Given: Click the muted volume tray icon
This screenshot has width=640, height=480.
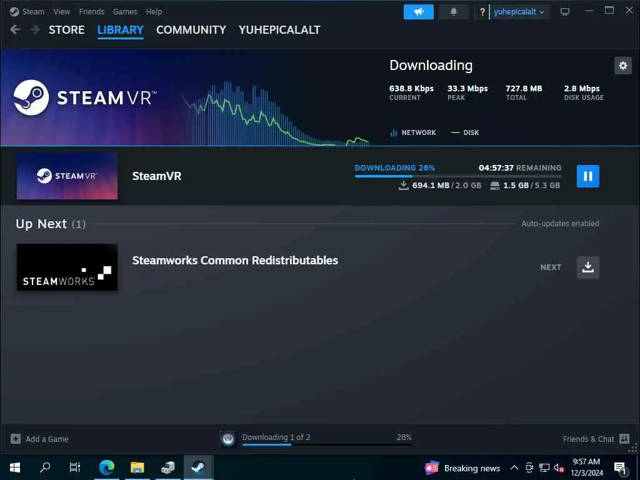Looking at the screenshot, I should pos(559,468).
